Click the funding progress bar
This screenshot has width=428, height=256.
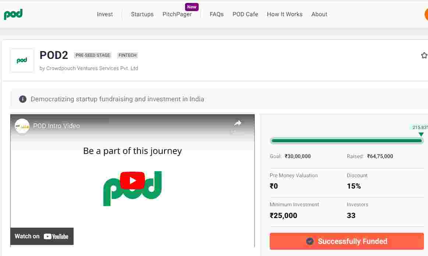(347, 141)
